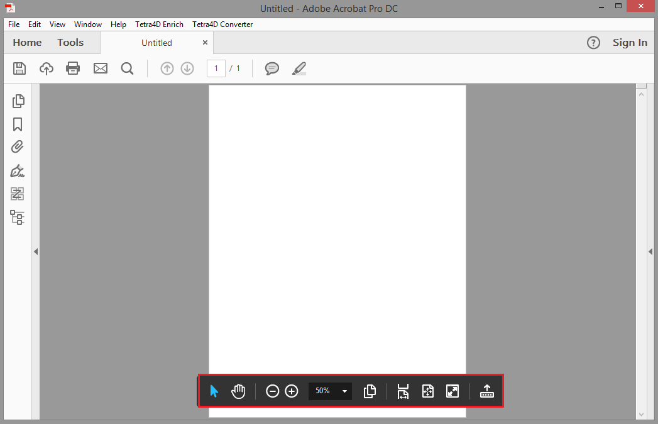
Task: Close the Untitled document tab
Action: (206, 42)
